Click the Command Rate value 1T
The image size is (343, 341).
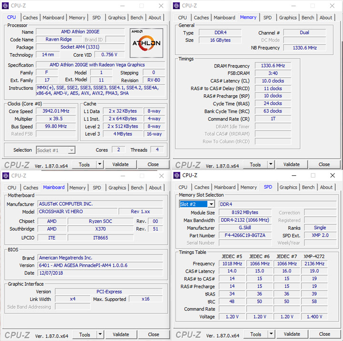[x=273, y=119]
